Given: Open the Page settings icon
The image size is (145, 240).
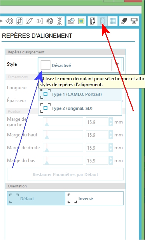Looking at the screenshot, I should click(x=93, y=21).
